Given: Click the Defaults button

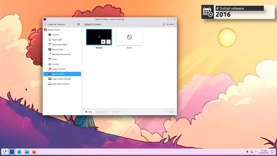Looking at the screenshot, I should coord(102,112).
